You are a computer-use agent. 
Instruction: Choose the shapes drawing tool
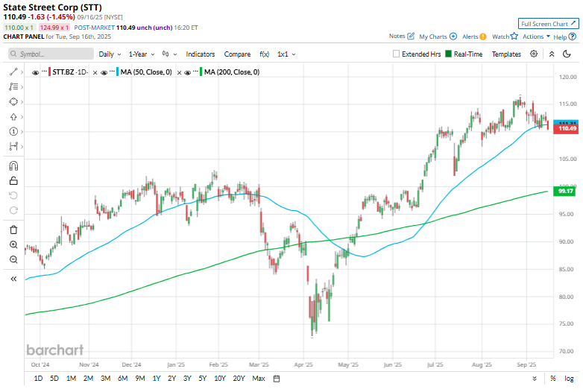[x=13, y=102]
